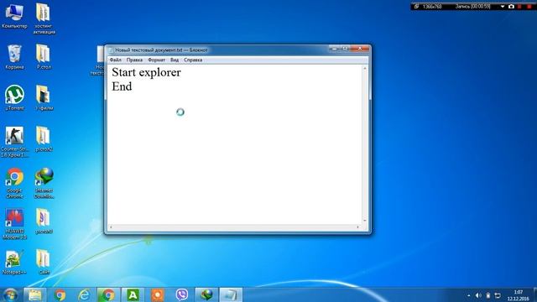Select the HUAWEI Modem desktop shortcut
The height and width of the screenshot is (302, 537).
pyautogui.click(x=14, y=224)
